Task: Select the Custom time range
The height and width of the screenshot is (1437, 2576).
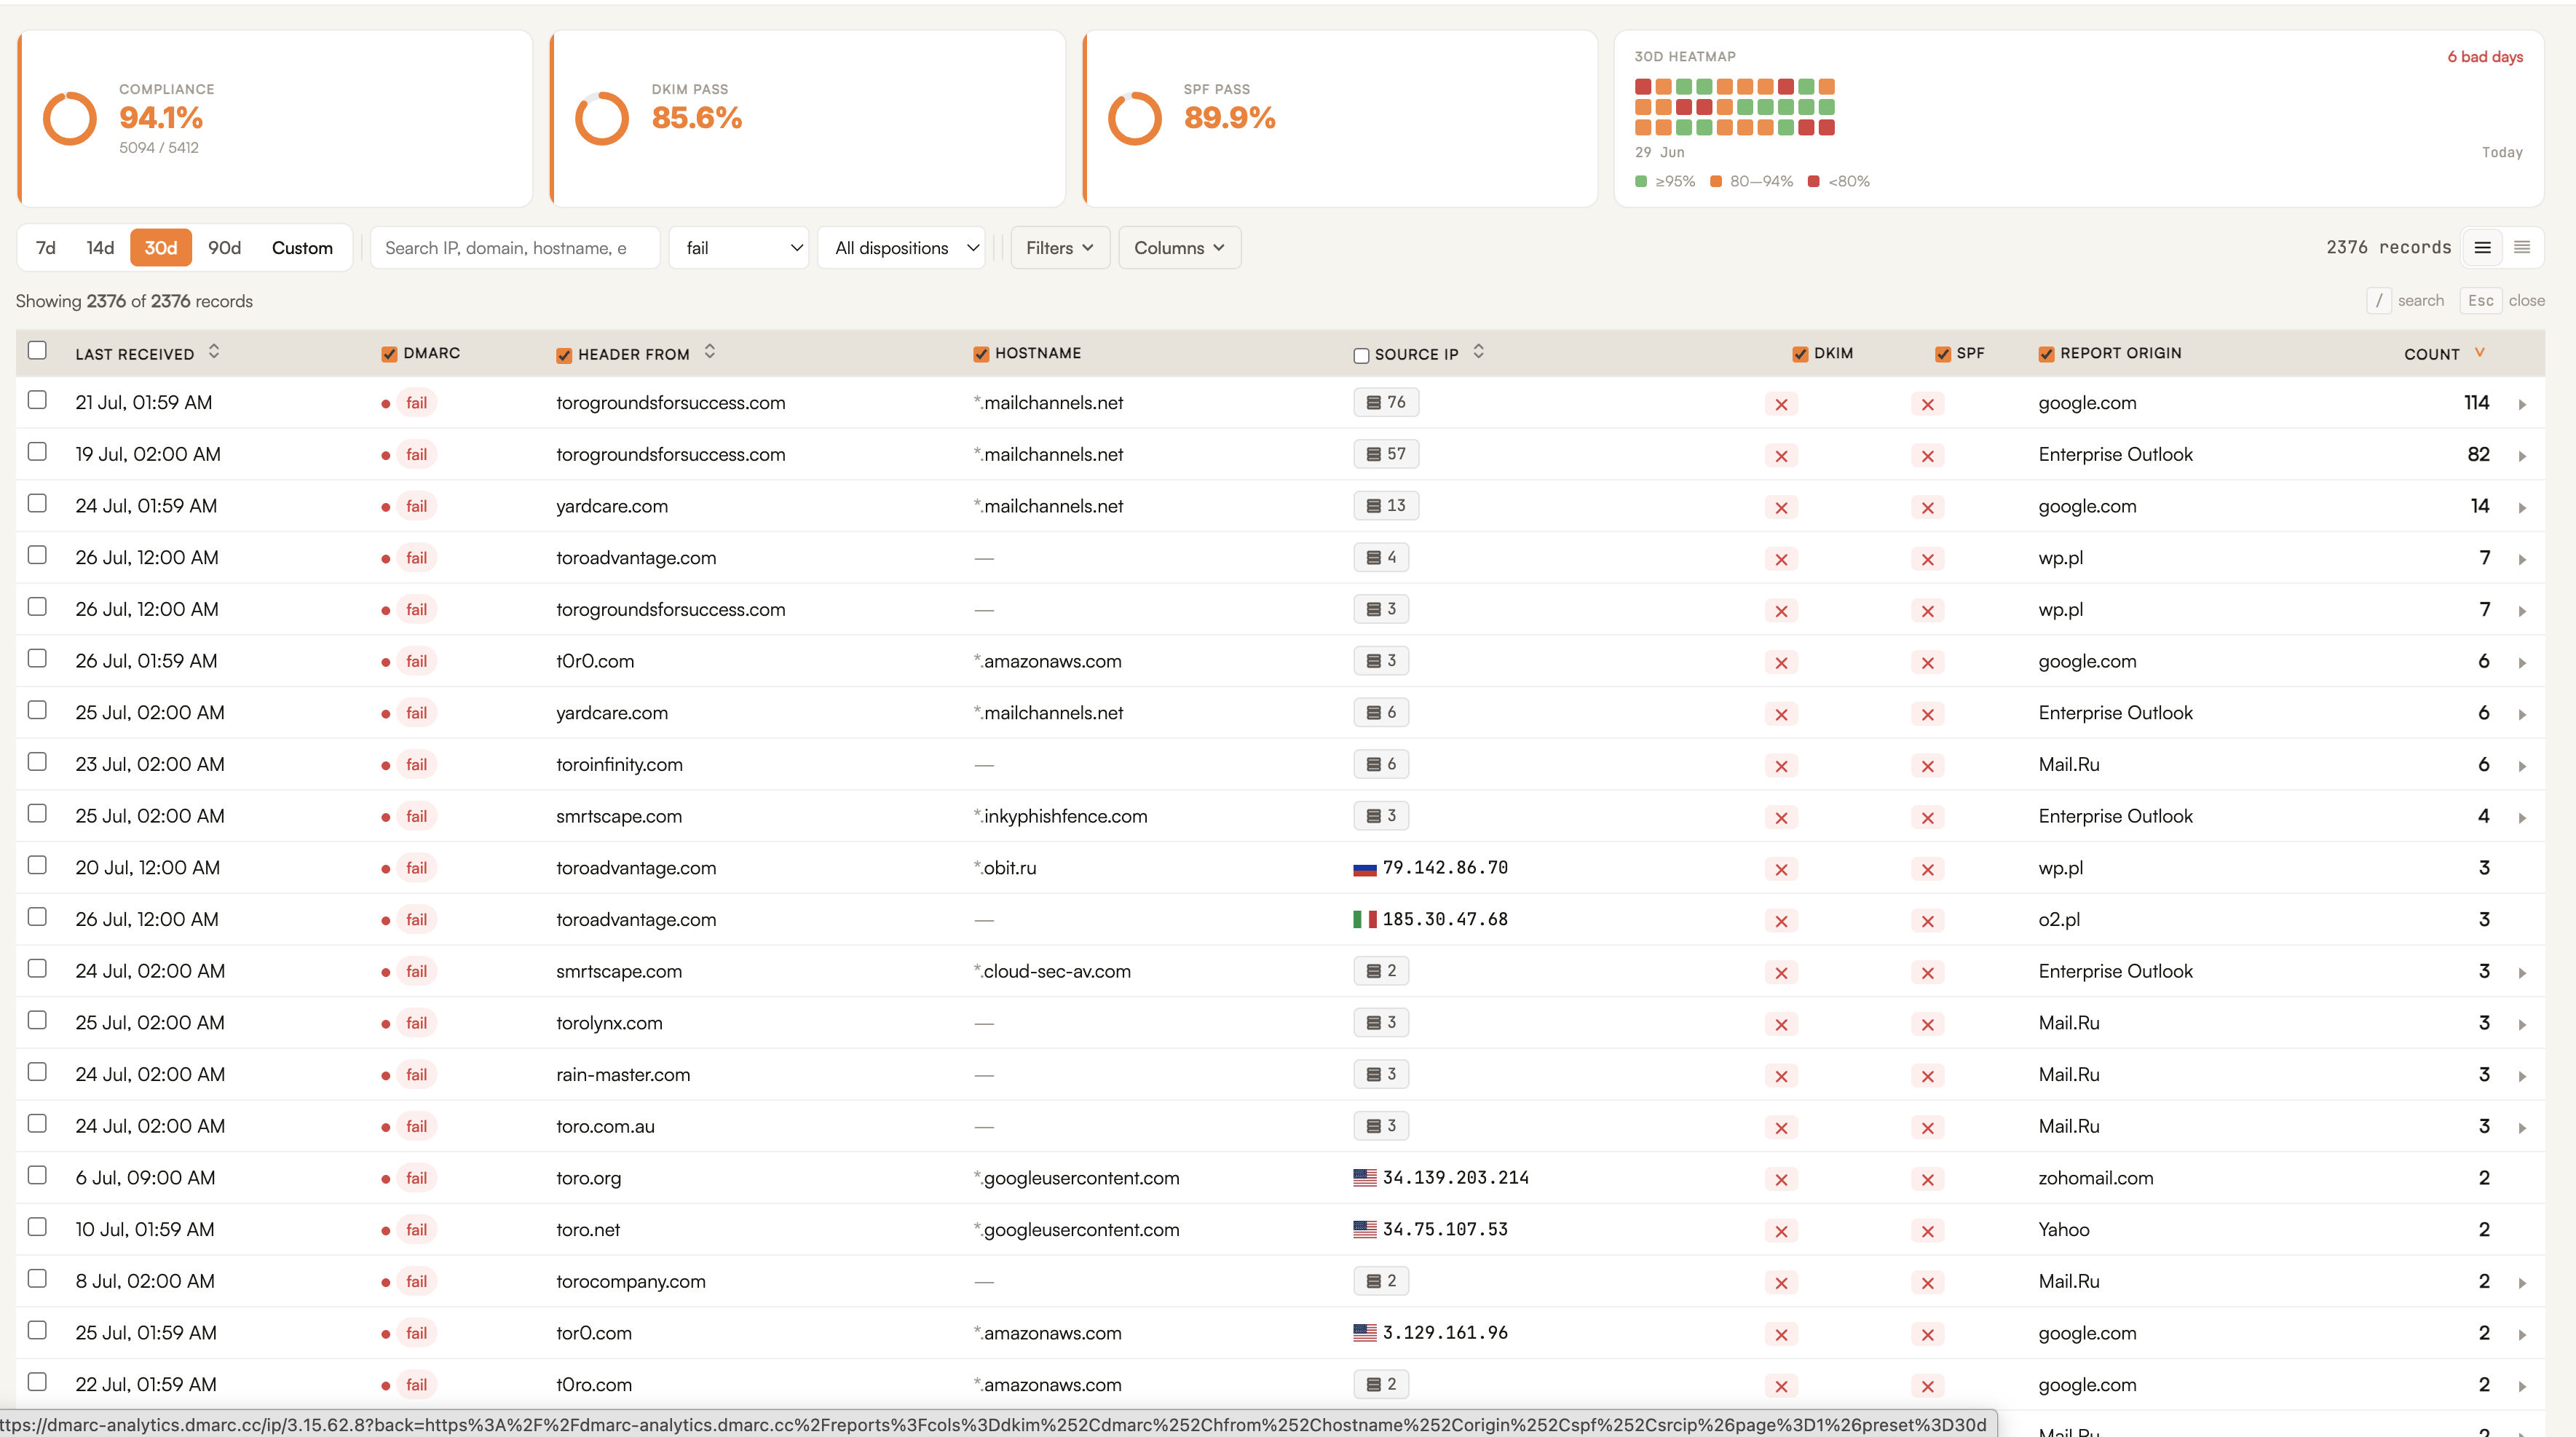Action: pos(302,248)
